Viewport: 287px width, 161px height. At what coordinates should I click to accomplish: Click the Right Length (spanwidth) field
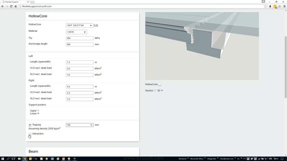80,86
